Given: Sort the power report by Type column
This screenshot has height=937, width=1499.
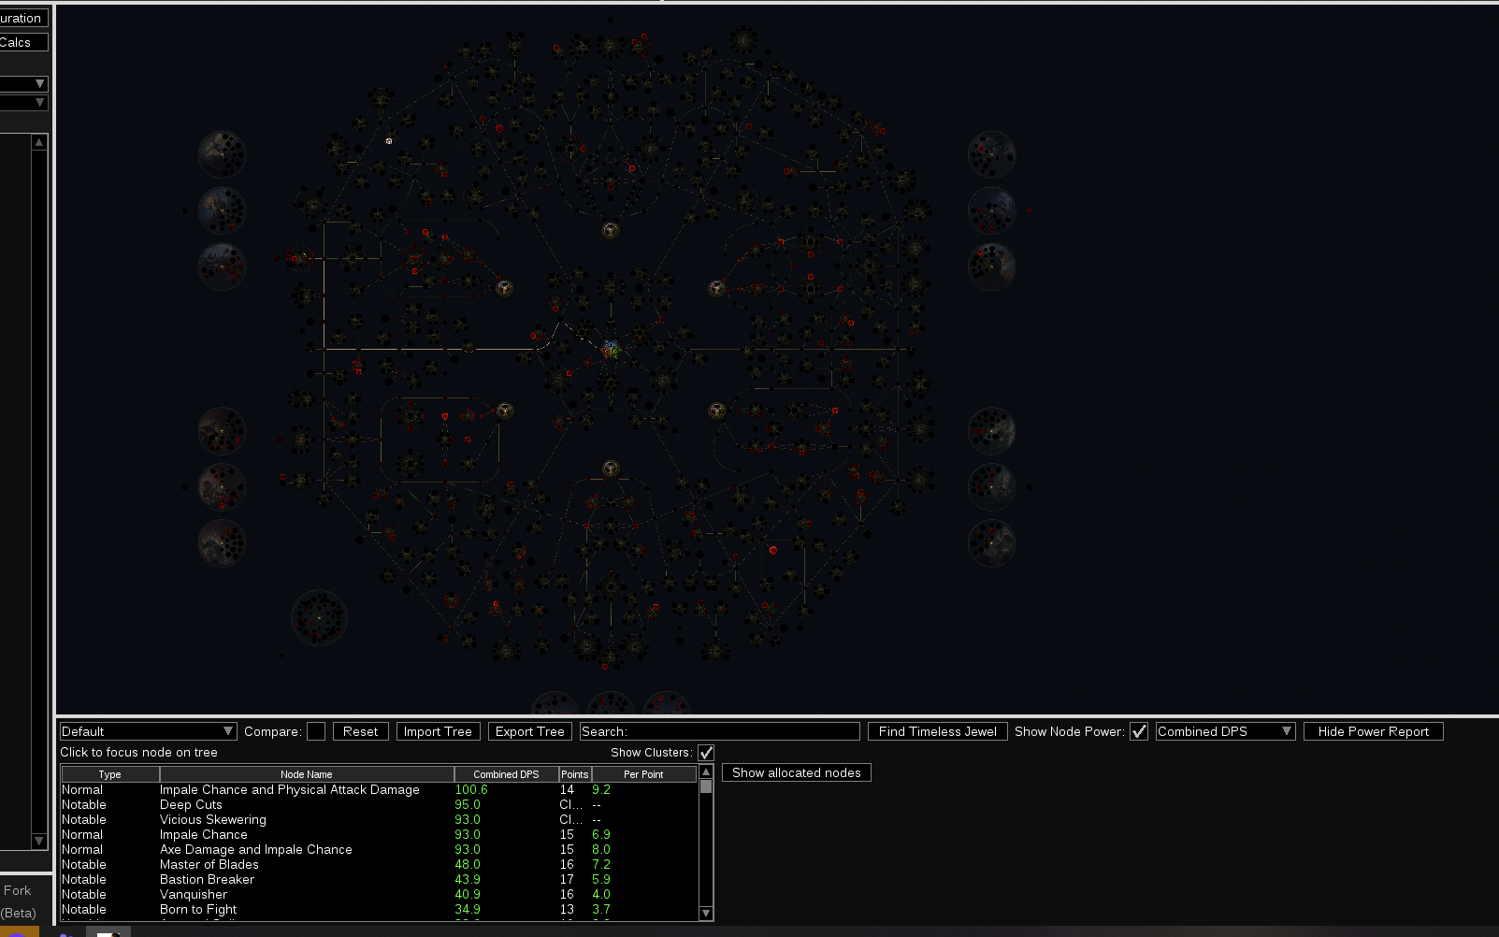Looking at the screenshot, I should (x=110, y=774).
